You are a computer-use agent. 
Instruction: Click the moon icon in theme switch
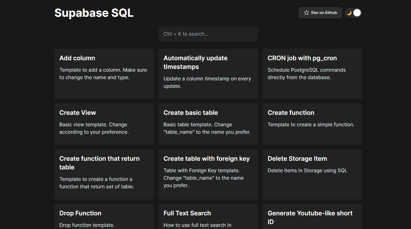[x=349, y=13]
